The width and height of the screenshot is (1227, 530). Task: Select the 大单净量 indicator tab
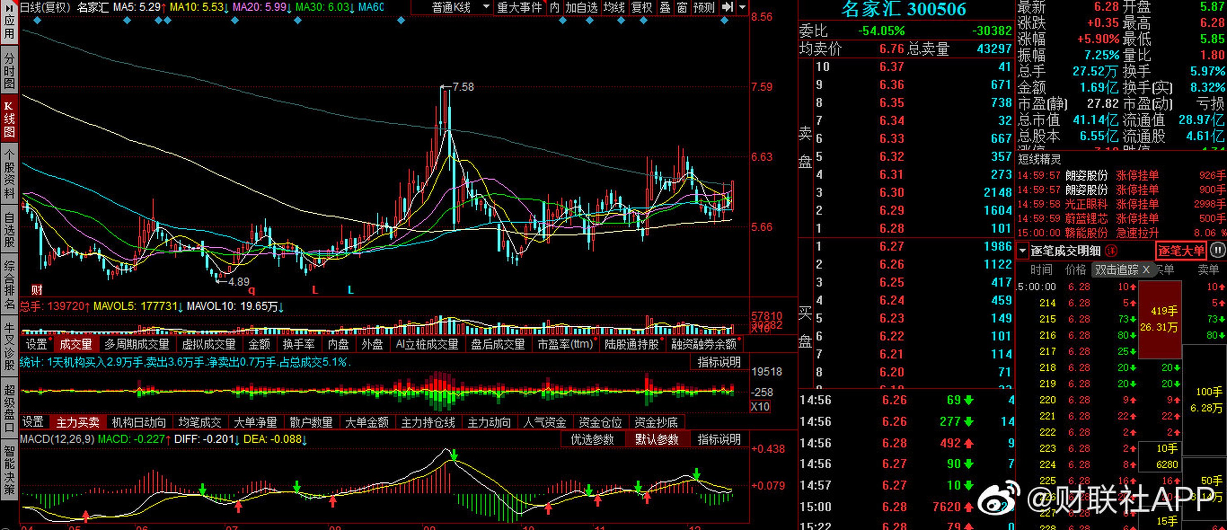point(255,422)
